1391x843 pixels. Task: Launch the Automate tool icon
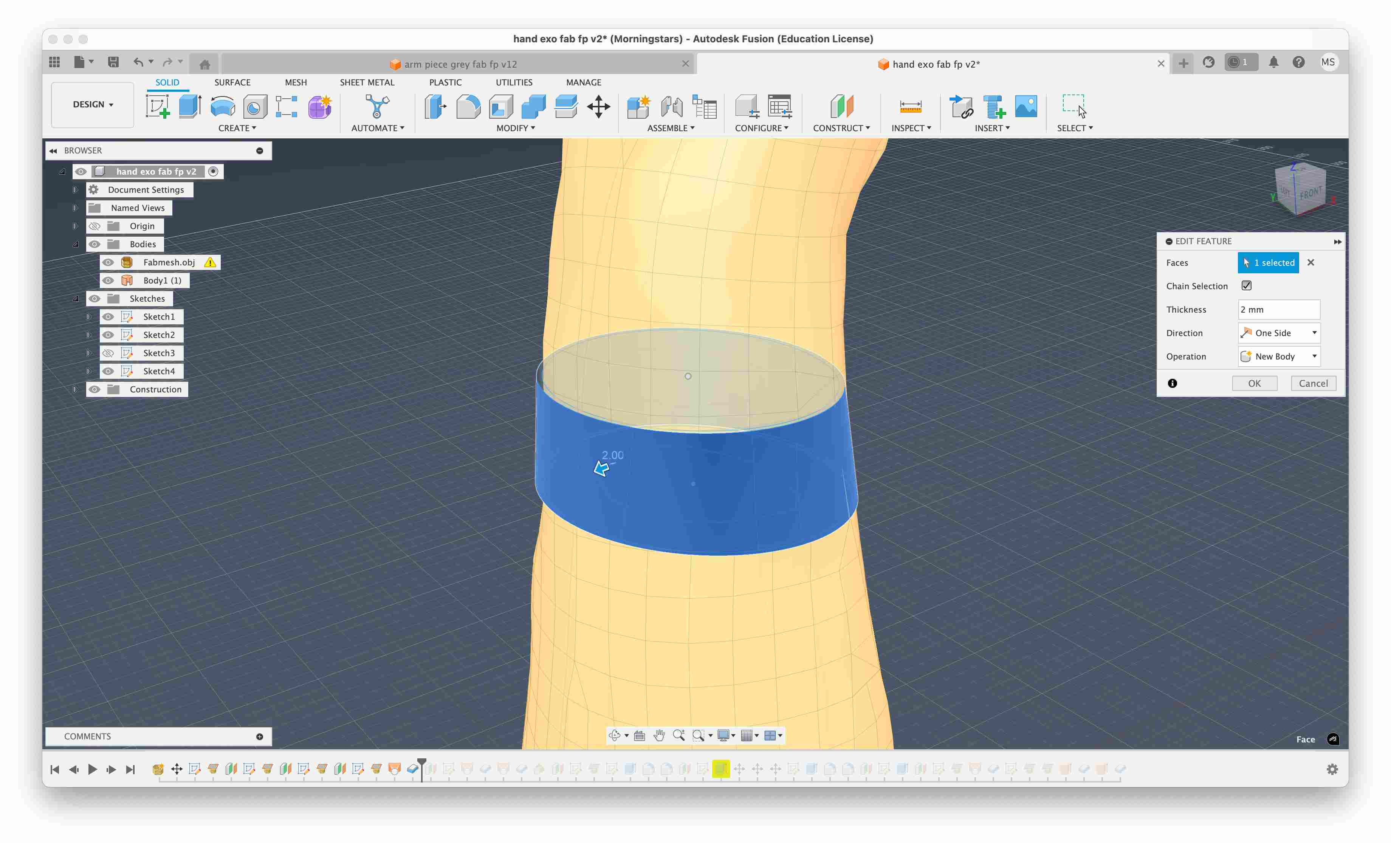coord(377,106)
